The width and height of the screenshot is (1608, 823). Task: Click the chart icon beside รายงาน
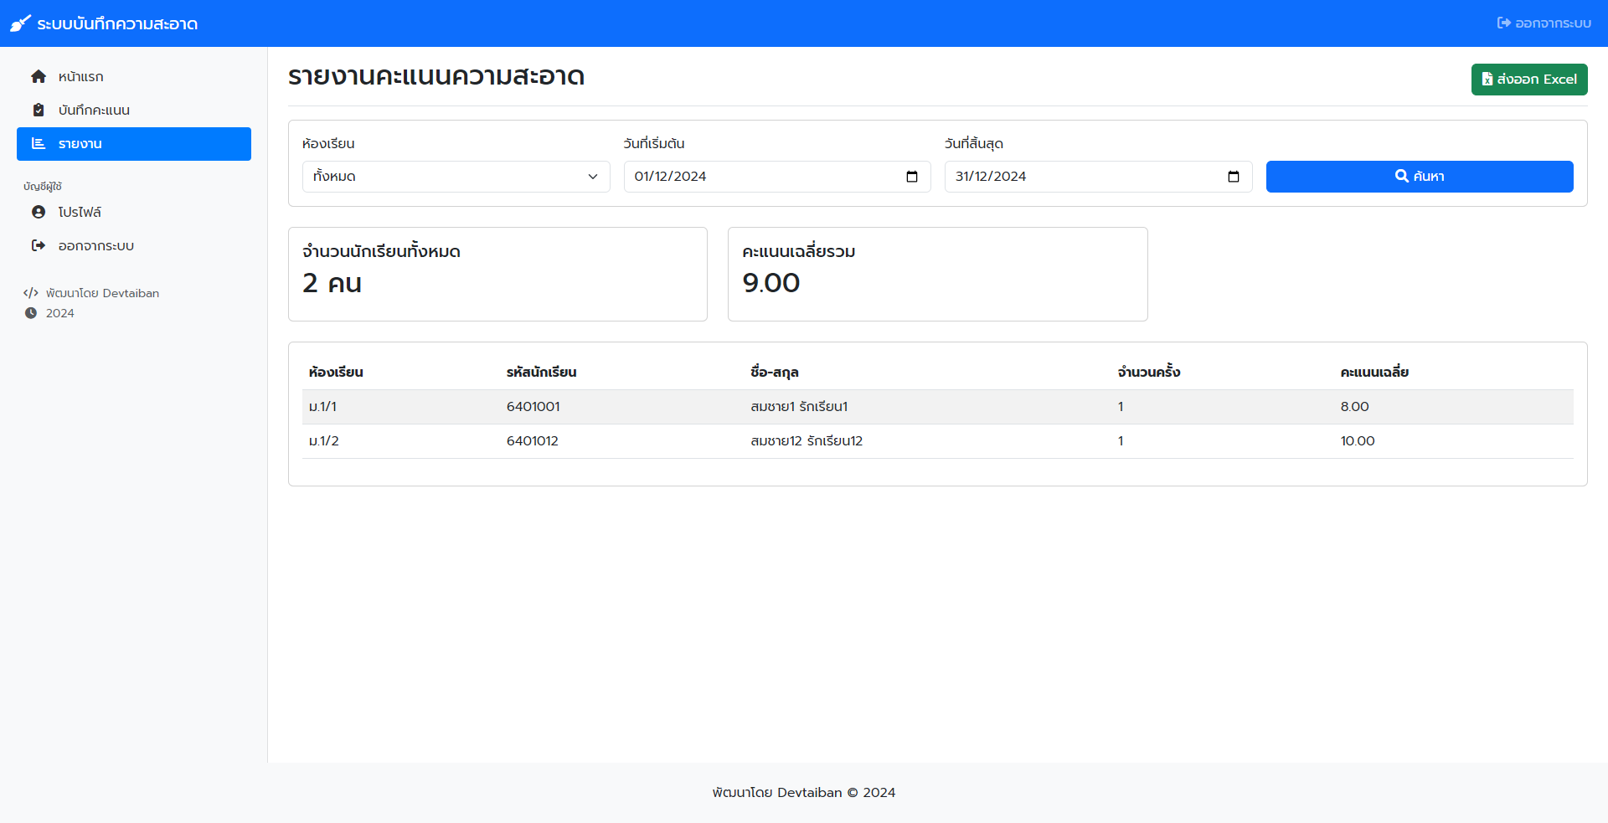39,144
